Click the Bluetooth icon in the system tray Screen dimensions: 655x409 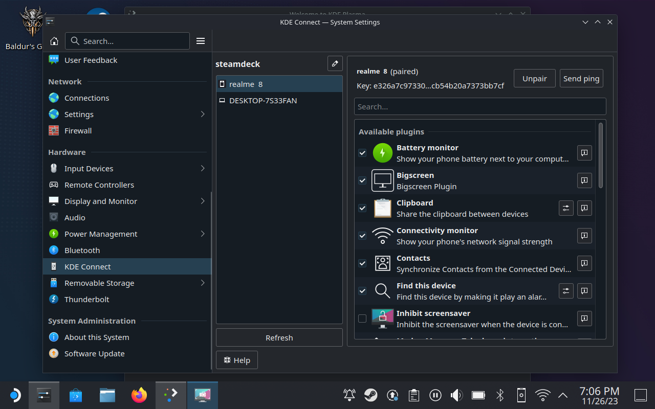click(500, 395)
